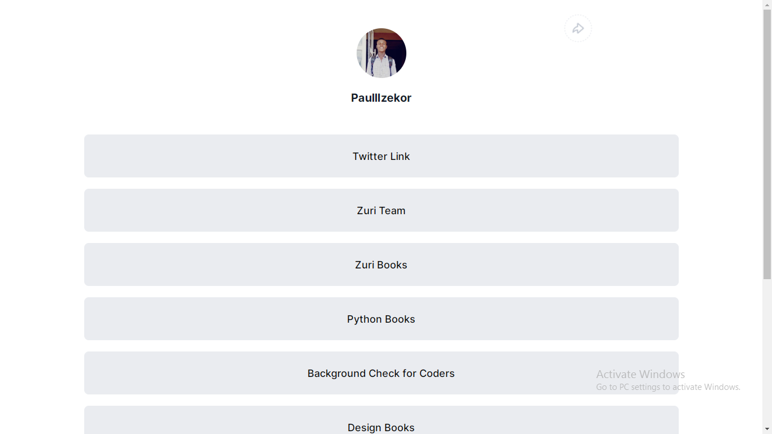Image resolution: width=772 pixels, height=434 pixels.
Task: Click the scrollbar track below the thumb
Action: [767, 350]
